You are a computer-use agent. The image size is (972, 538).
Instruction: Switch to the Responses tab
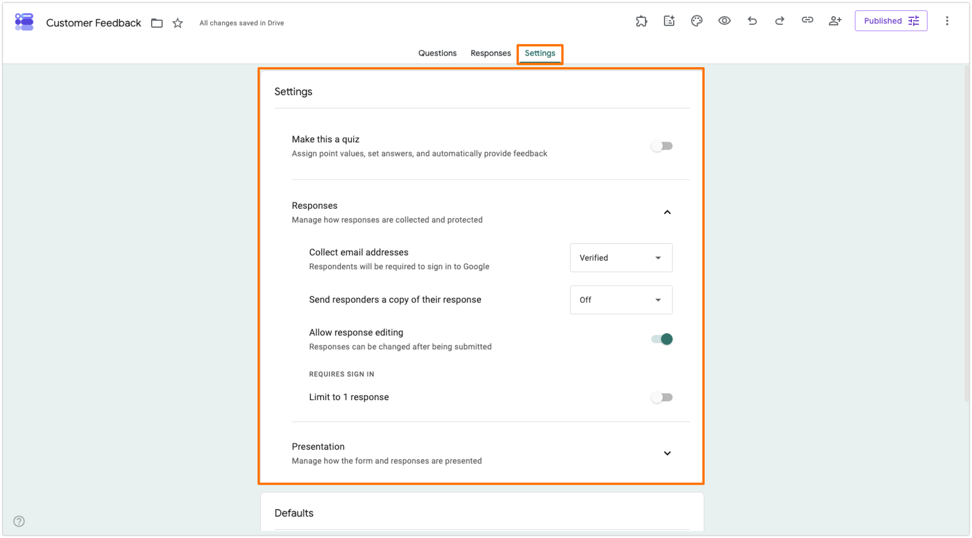[x=491, y=53]
